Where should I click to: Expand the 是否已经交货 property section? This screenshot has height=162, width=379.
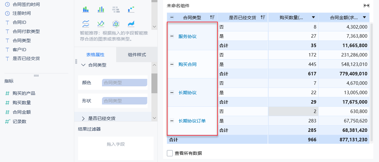pyautogui.click(x=83, y=118)
